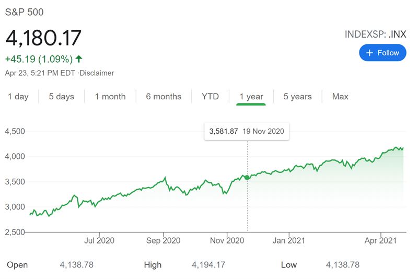Viewport: 418px width, 279px height.
Task: Show the 6 months chart
Action: (x=164, y=97)
